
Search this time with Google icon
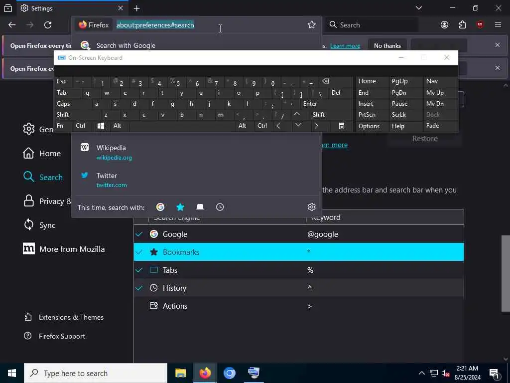point(160,207)
